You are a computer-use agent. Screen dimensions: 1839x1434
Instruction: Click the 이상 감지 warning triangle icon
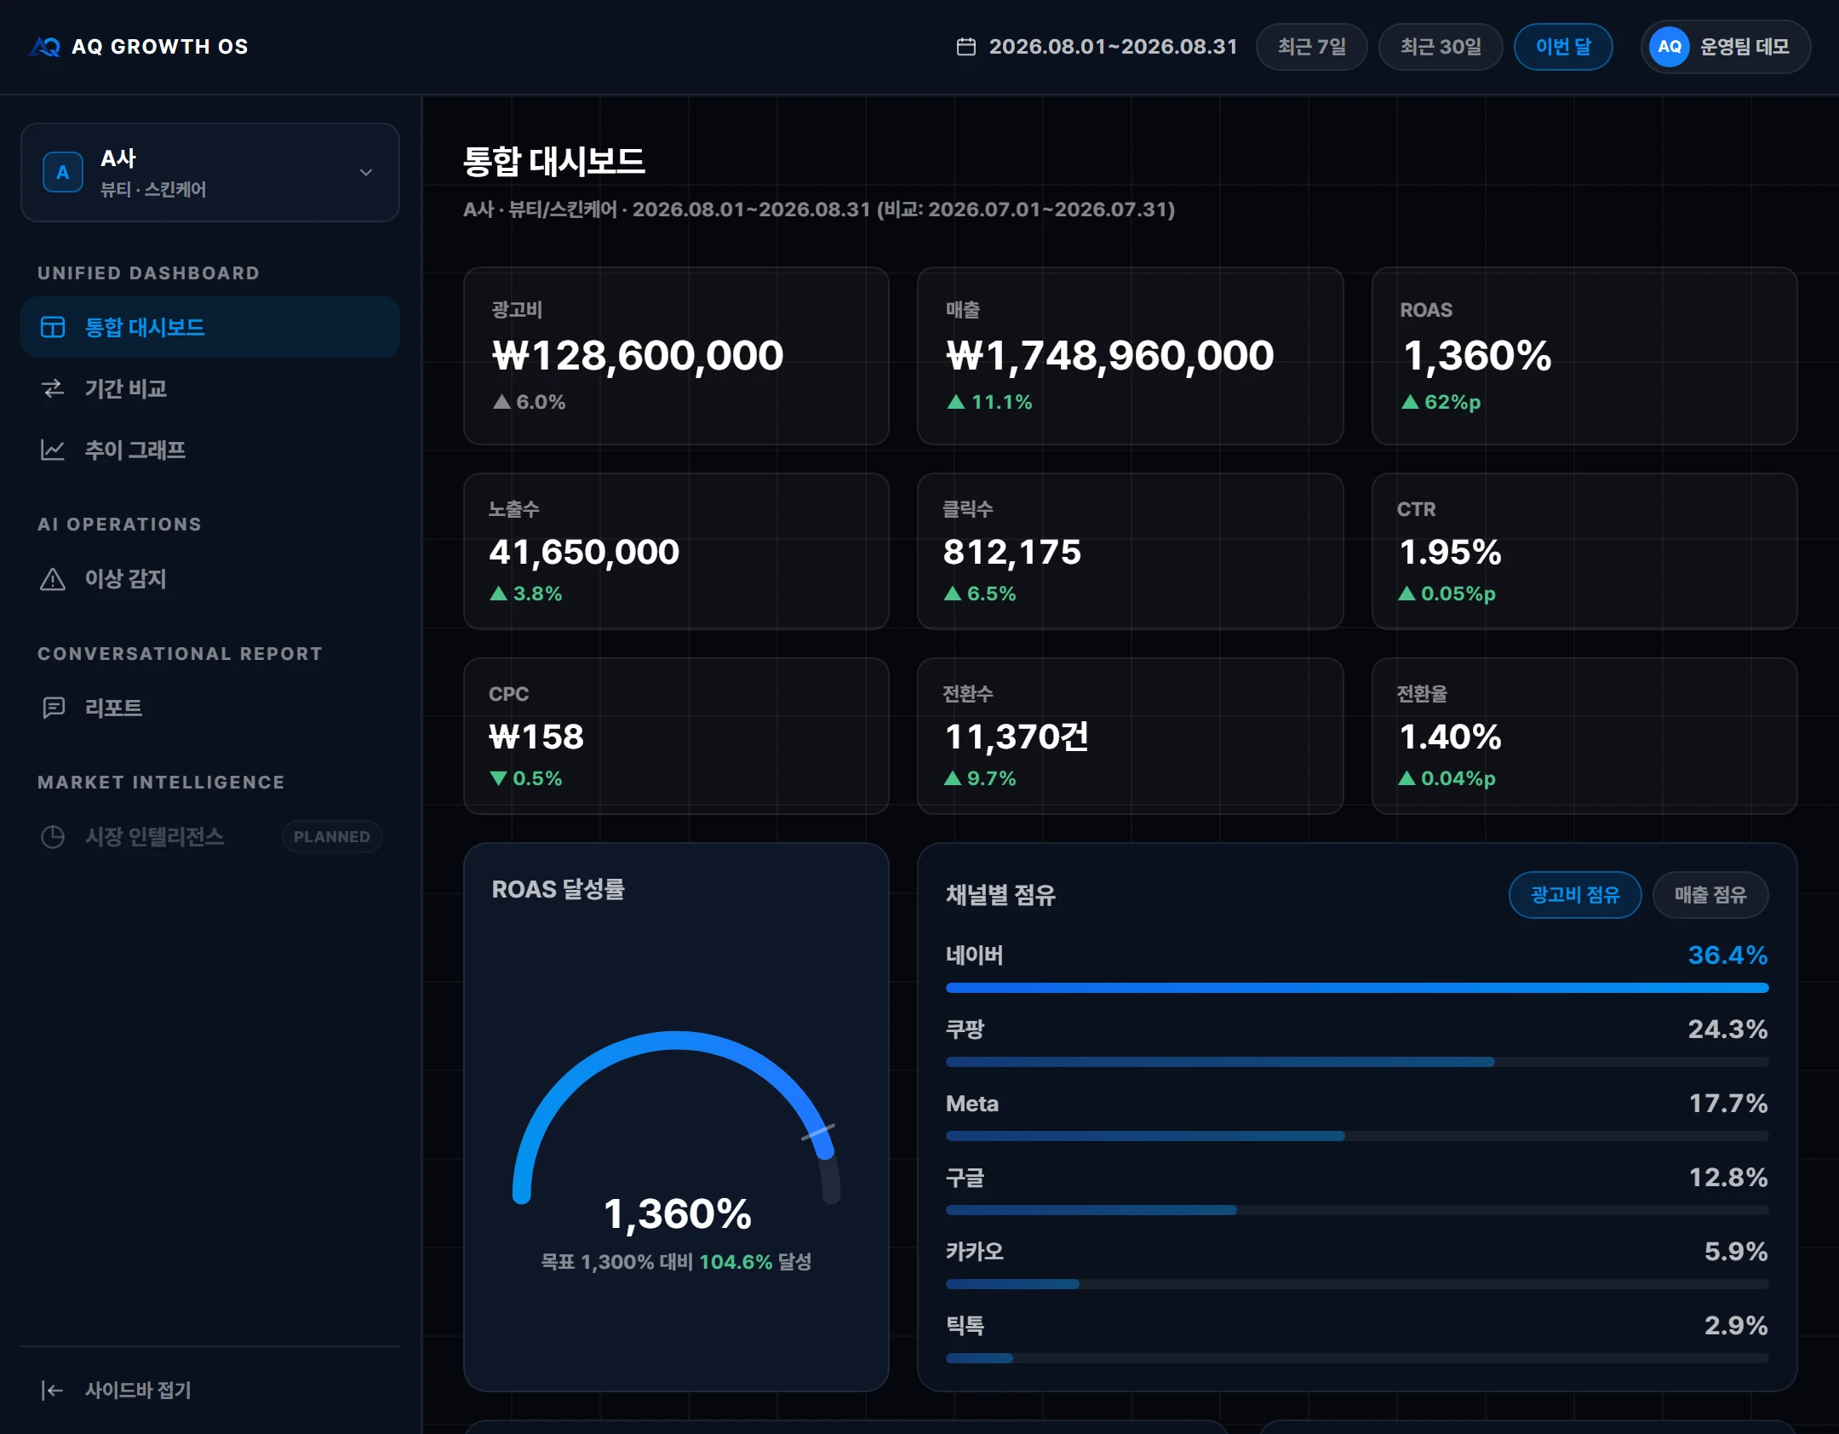coord(53,579)
